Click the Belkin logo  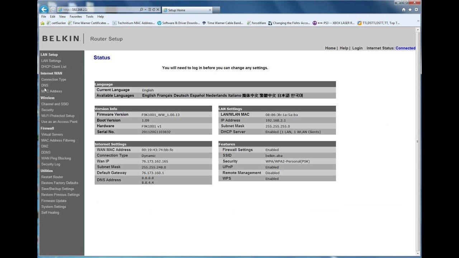(61, 39)
